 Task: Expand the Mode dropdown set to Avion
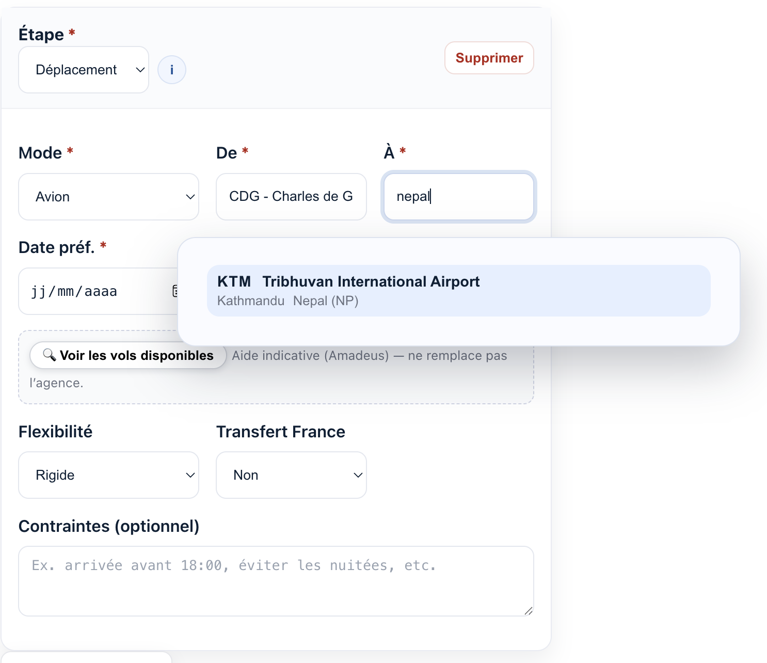click(x=108, y=197)
